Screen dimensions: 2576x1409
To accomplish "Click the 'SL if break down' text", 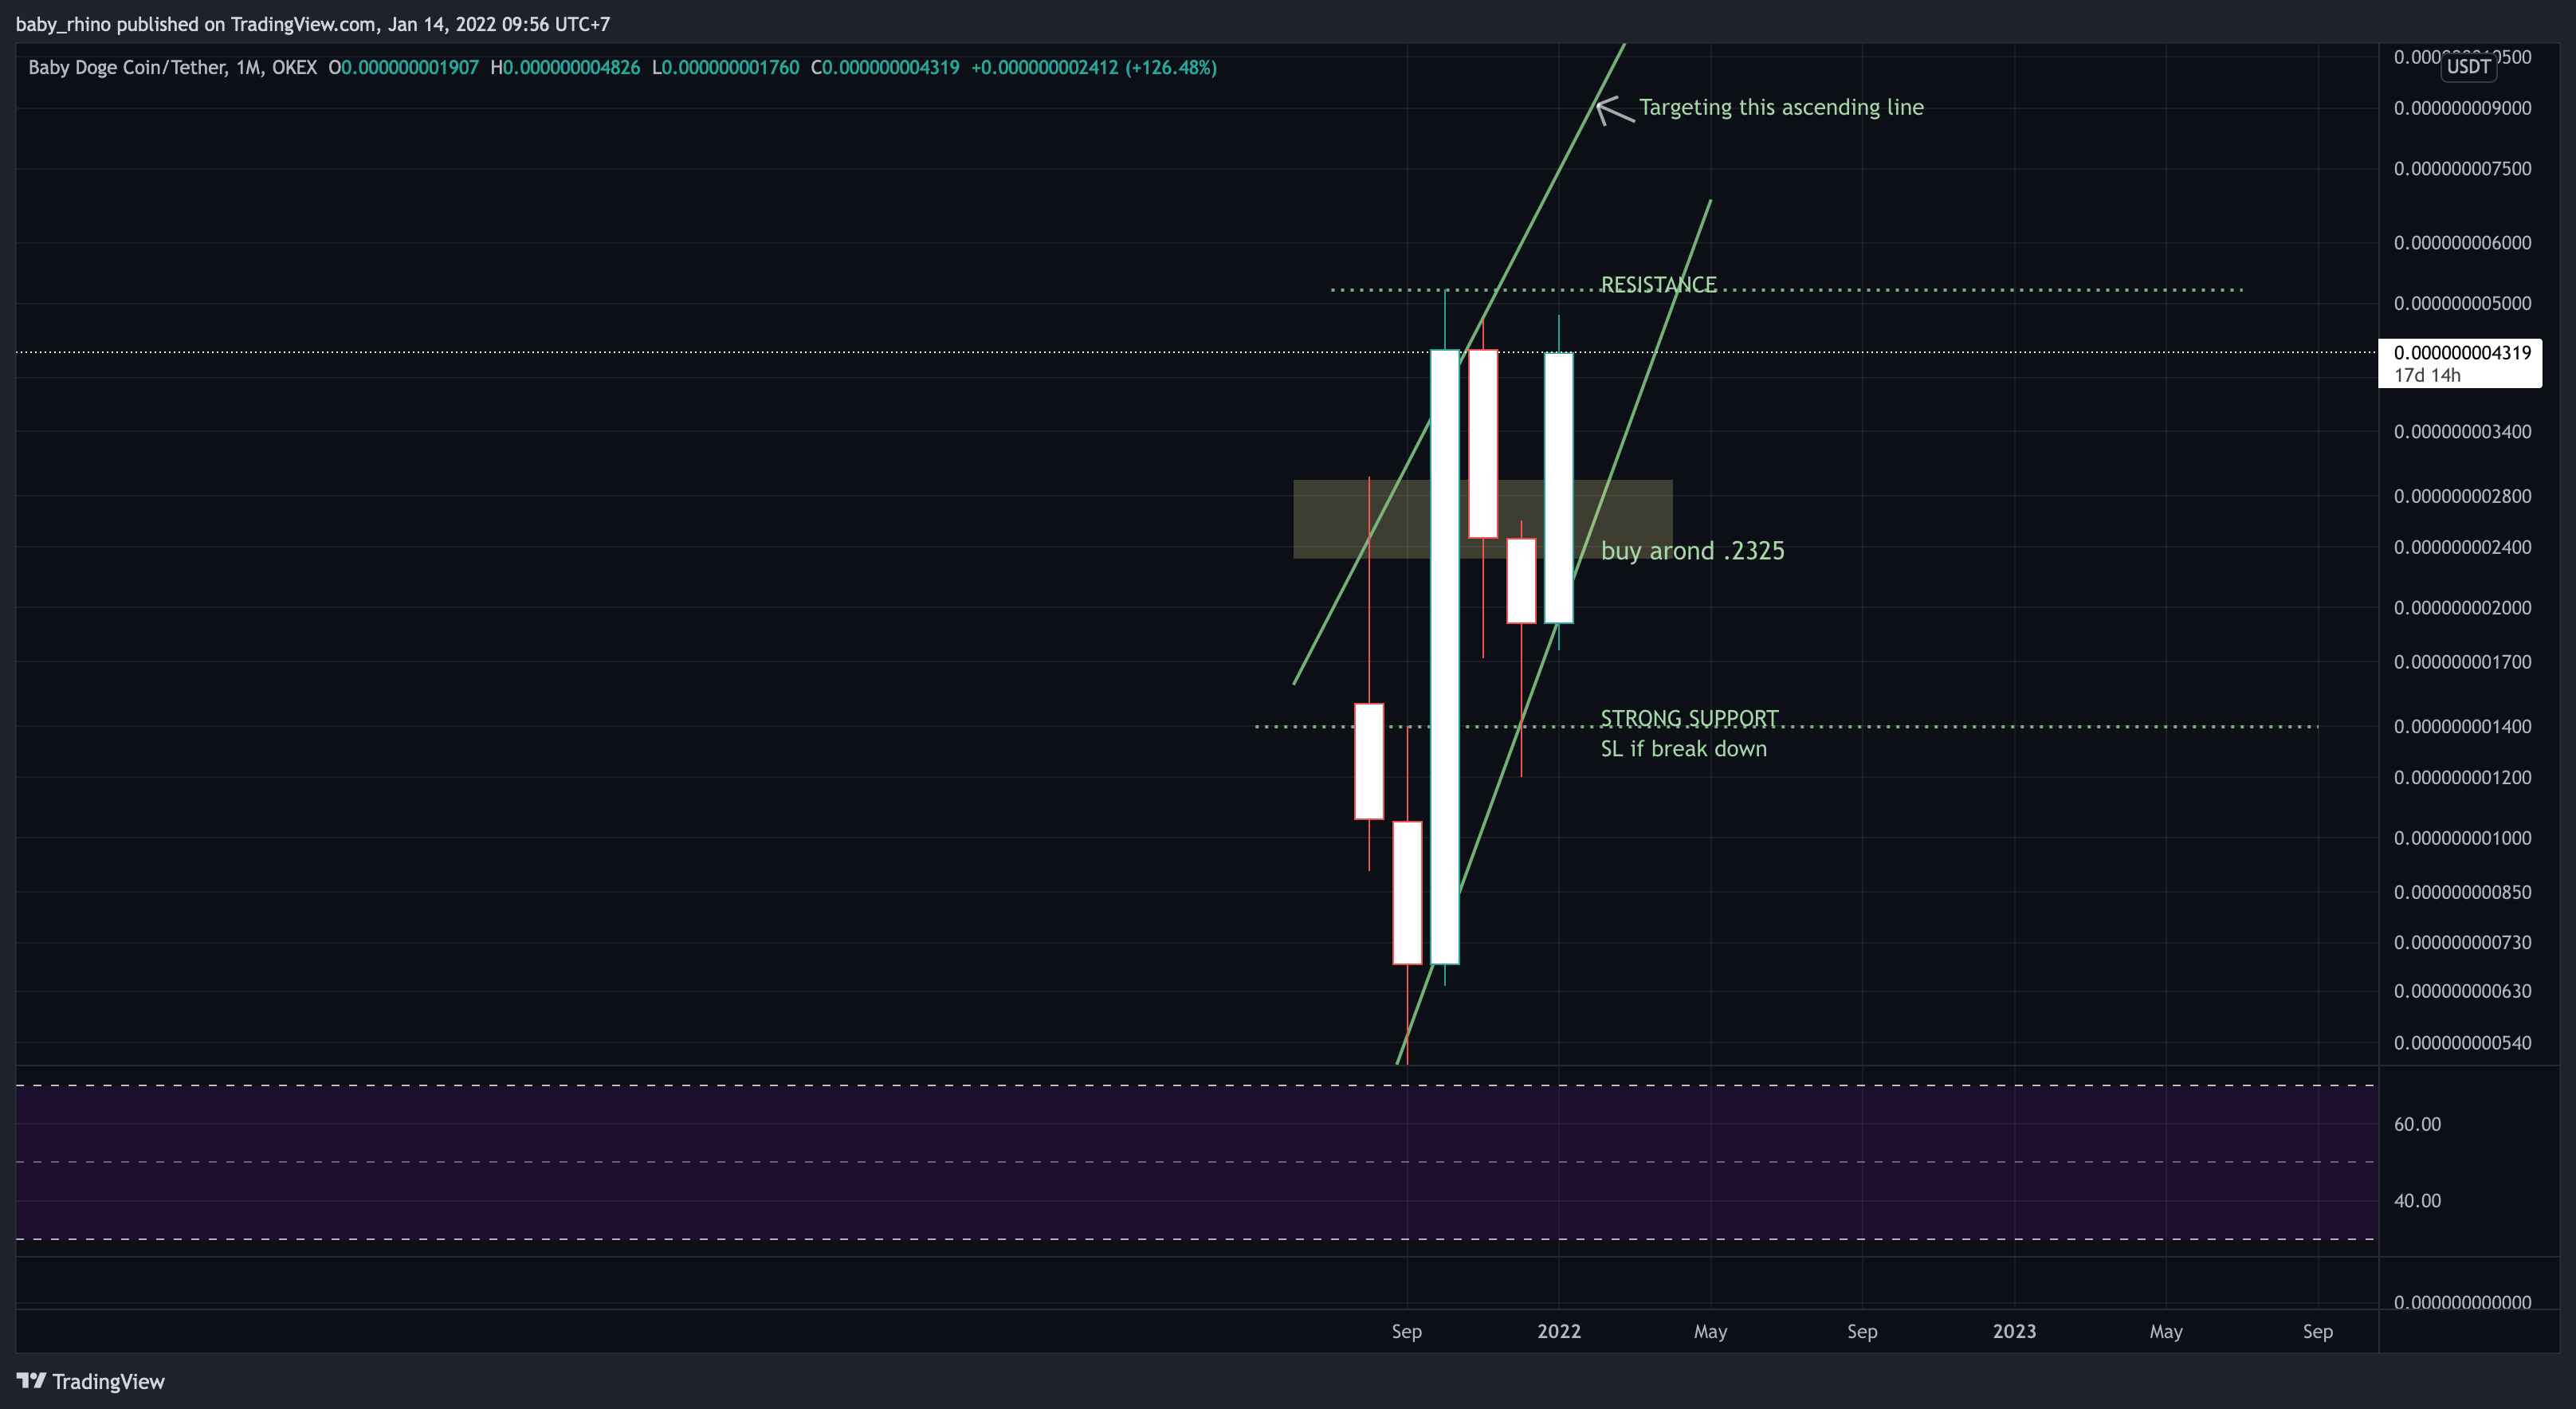I will pyautogui.click(x=1683, y=749).
